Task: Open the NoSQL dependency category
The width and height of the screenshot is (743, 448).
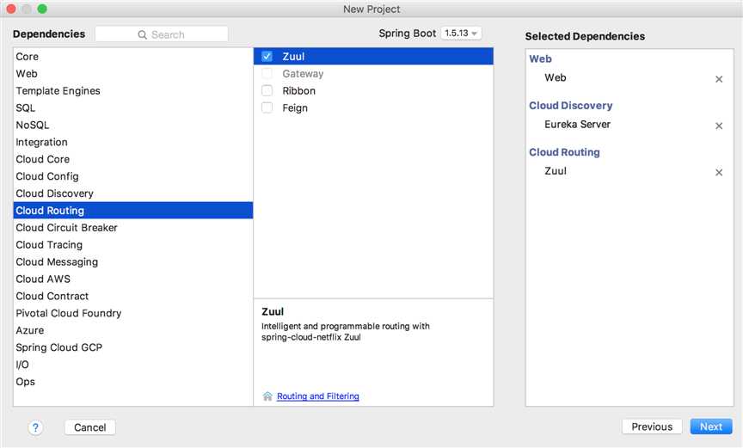Action: [x=33, y=126]
